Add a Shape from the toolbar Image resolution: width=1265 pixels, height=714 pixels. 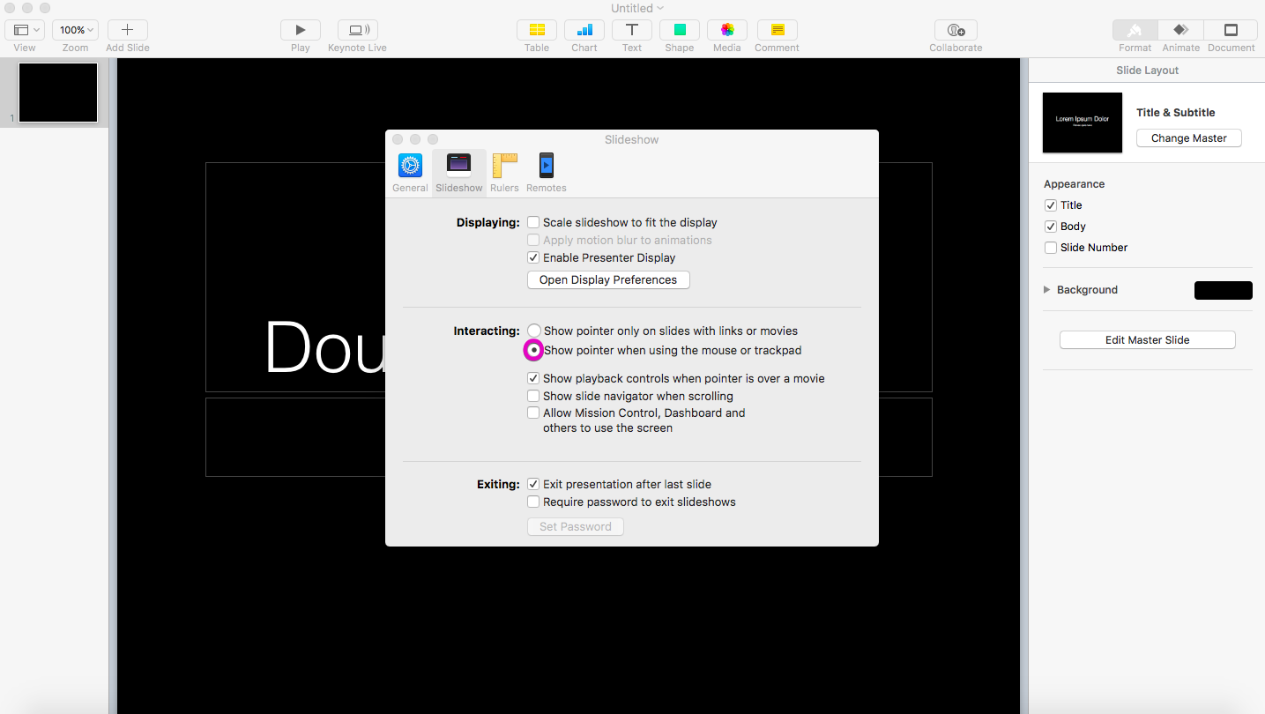point(679,30)
